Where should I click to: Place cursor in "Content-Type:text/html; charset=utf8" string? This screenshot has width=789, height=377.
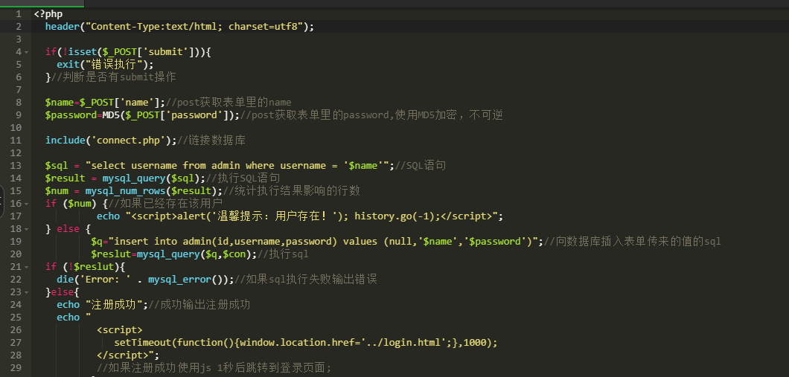(x=194, y=27)
